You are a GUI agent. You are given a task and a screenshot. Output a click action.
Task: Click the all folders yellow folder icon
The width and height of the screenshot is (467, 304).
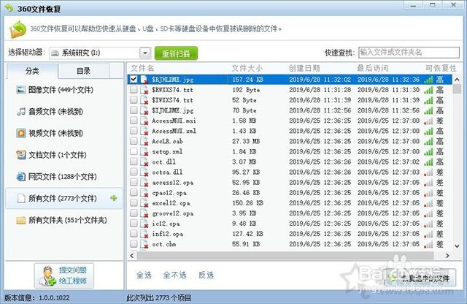(x=21, y=220)
